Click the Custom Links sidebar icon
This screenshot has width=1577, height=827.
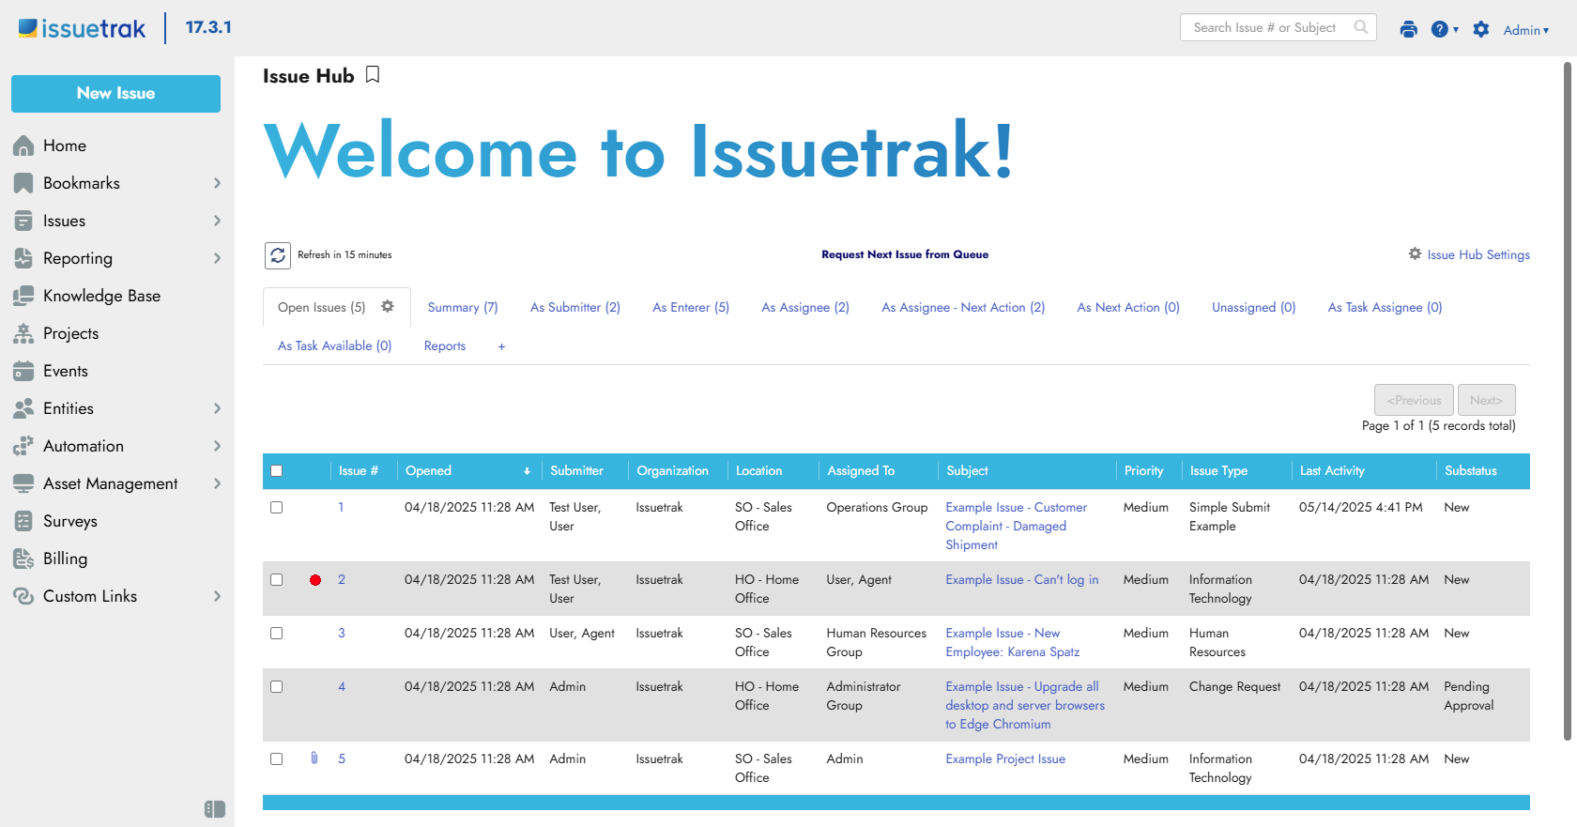[23, 596]
